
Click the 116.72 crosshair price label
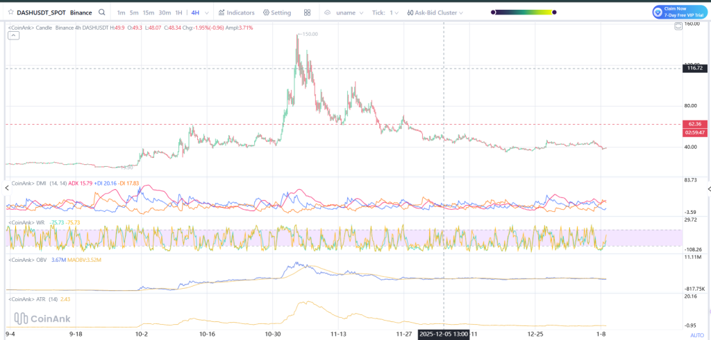coord(694,68)
